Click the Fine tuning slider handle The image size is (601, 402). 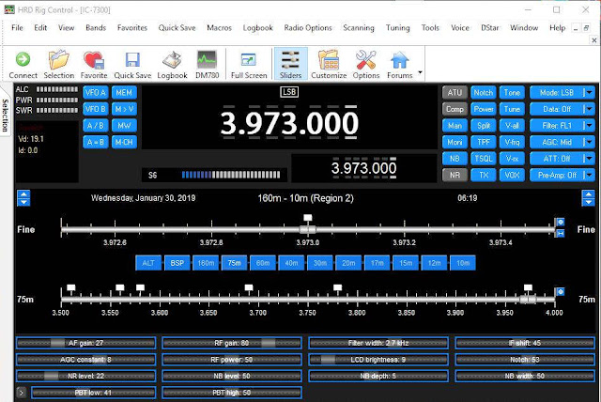307,229
